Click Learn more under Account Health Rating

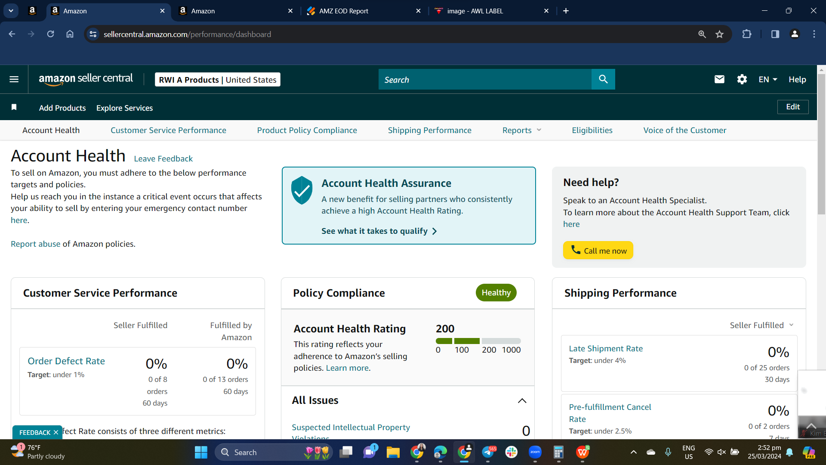coord(347,368)
